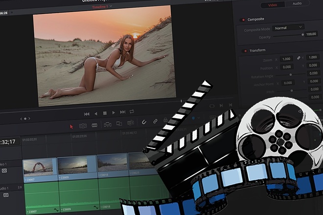Click the Zoom X value field
Image resolution: width=323 pixels, height=215 pixels.
[286, 59]
